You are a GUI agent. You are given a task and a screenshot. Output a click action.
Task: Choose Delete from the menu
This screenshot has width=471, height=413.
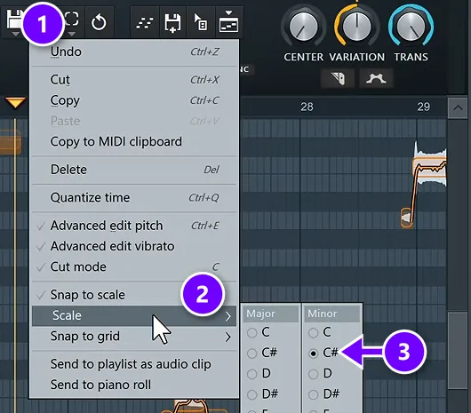(x=134, y=170)
